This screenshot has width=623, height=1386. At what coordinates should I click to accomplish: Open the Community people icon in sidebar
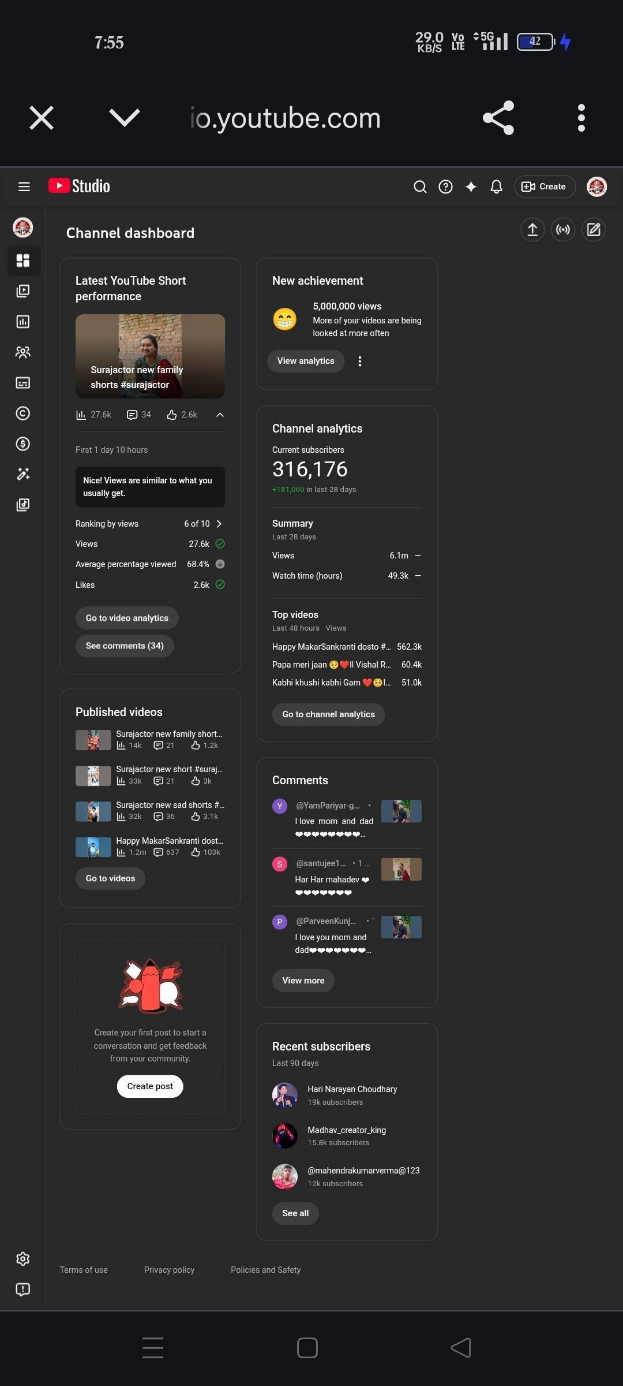23,352
